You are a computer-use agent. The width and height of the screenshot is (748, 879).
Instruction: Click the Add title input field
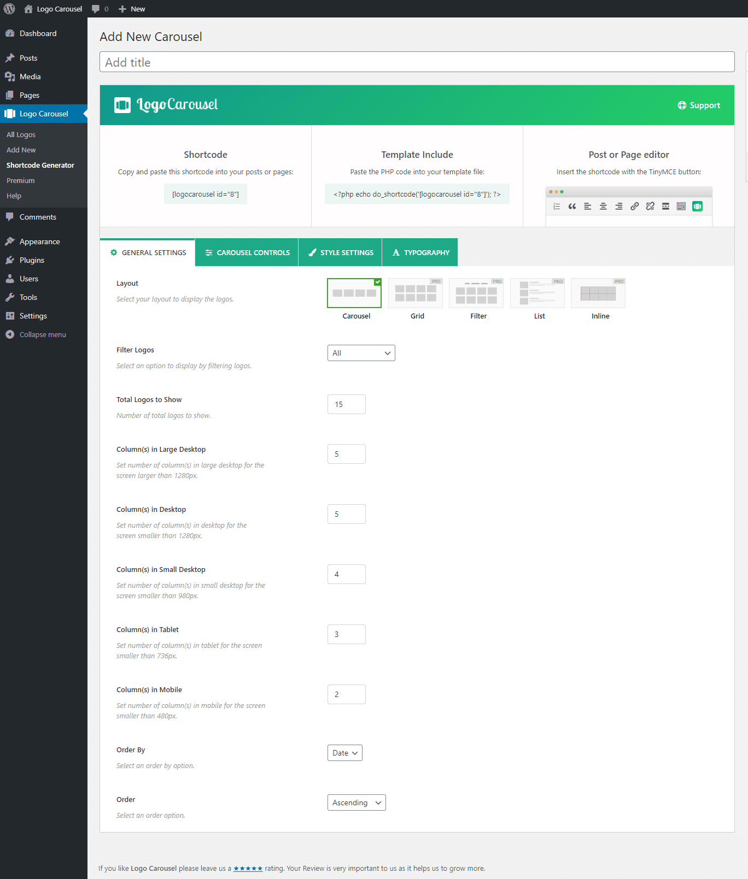point(417,62)
